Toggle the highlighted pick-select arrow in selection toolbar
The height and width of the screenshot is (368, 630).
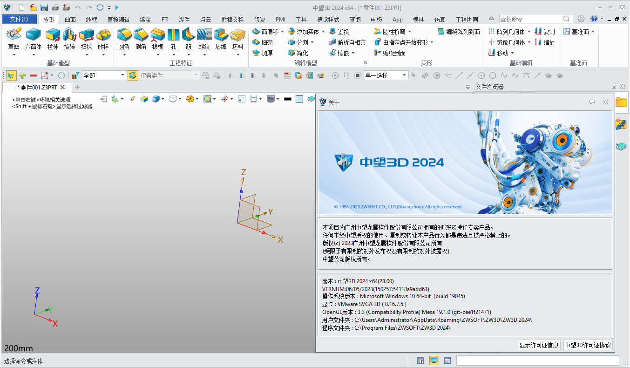10,75
